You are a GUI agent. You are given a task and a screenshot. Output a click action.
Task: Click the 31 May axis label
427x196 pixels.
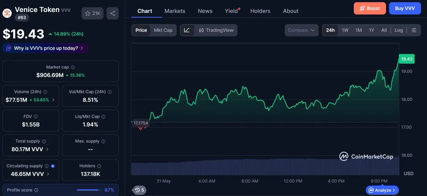(163, 181)
